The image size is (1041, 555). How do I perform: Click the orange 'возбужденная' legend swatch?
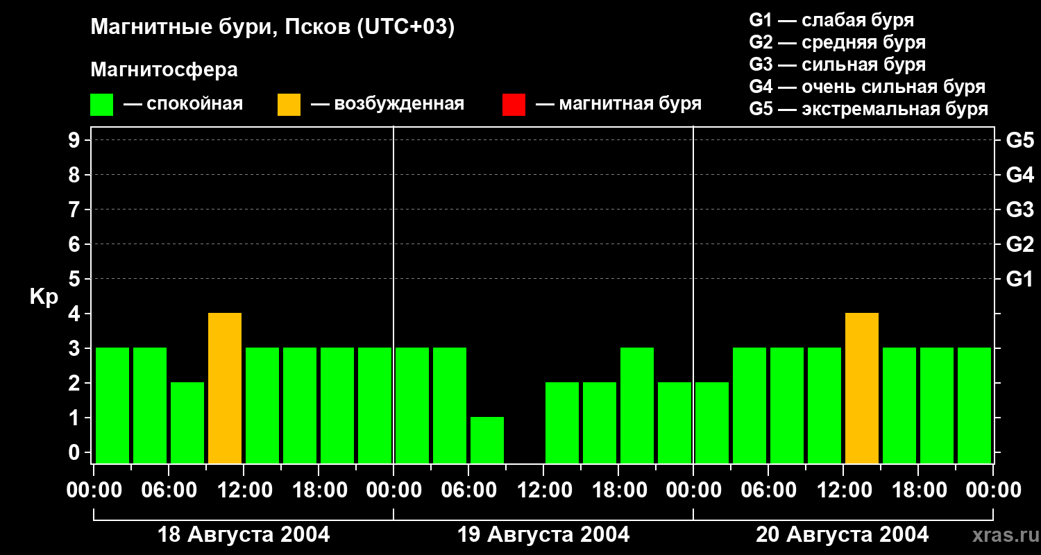(x=289, y=105)
